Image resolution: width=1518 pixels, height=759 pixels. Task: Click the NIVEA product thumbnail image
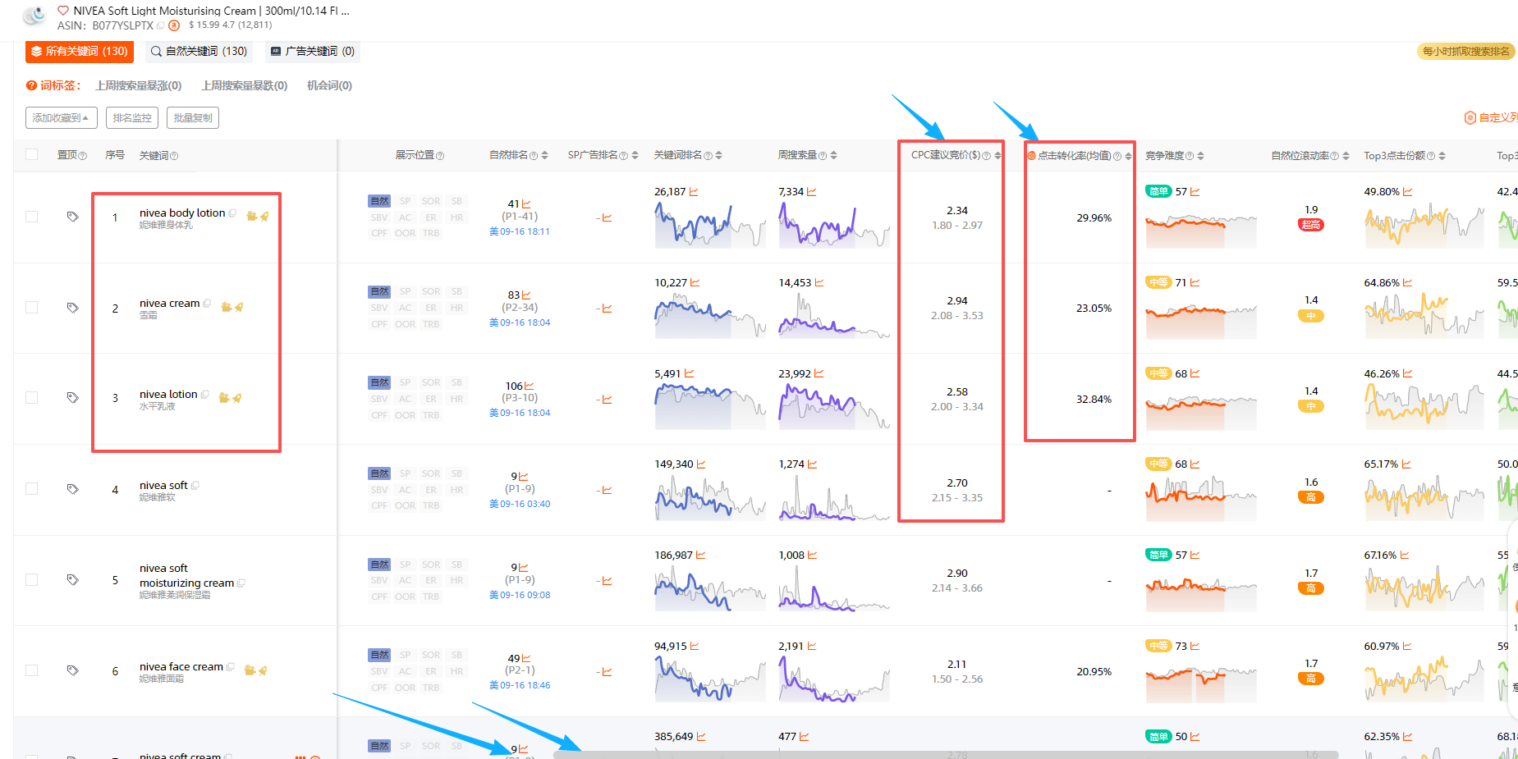(x=34, y=16)
